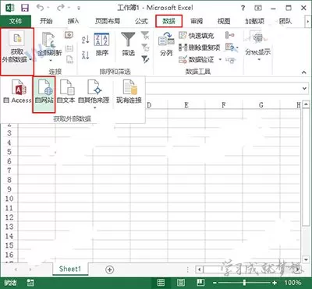This screenshot has width=312, height=289.
Task: Click the 分列 text to columns icon
Action: (x=166, y=44)
